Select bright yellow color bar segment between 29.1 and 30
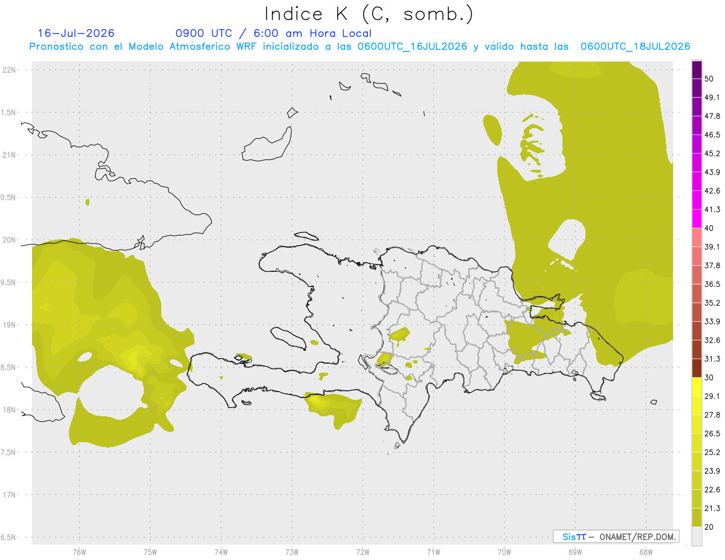The image size is (725, 560). coord(697,387)
